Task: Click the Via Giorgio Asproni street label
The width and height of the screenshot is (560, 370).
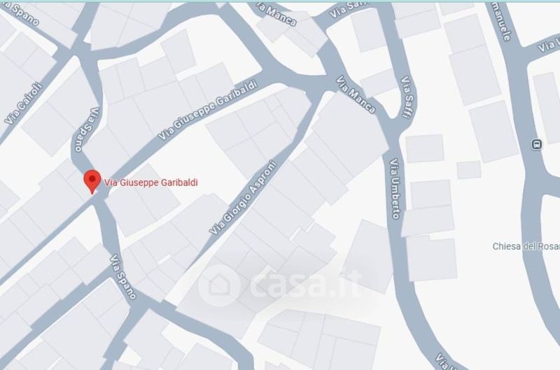Action: pos(243,198)
